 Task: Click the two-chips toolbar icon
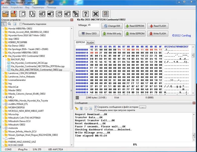coord(32,14)
